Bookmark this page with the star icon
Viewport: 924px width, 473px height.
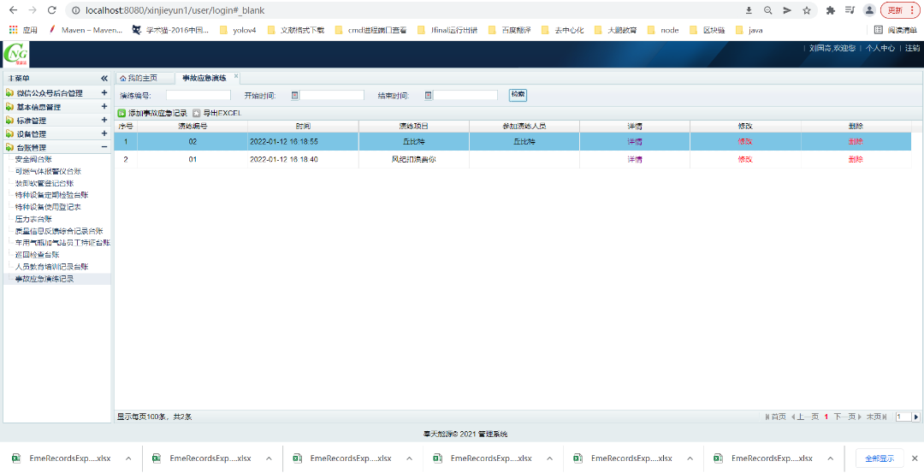[807, 10]
